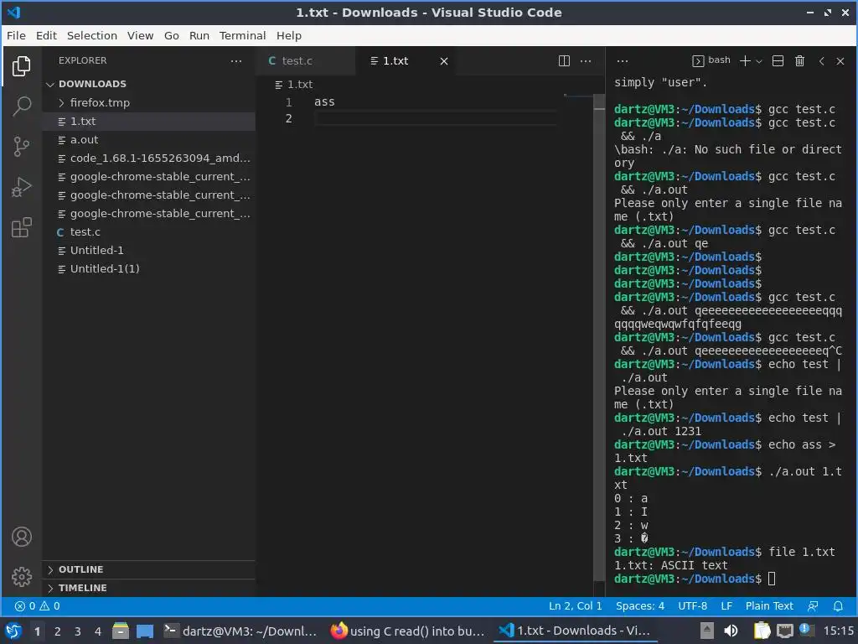Click the editor vertical scrollbar
The height and width of the screenshot is (644, 858).
click(x=599, y=337)
